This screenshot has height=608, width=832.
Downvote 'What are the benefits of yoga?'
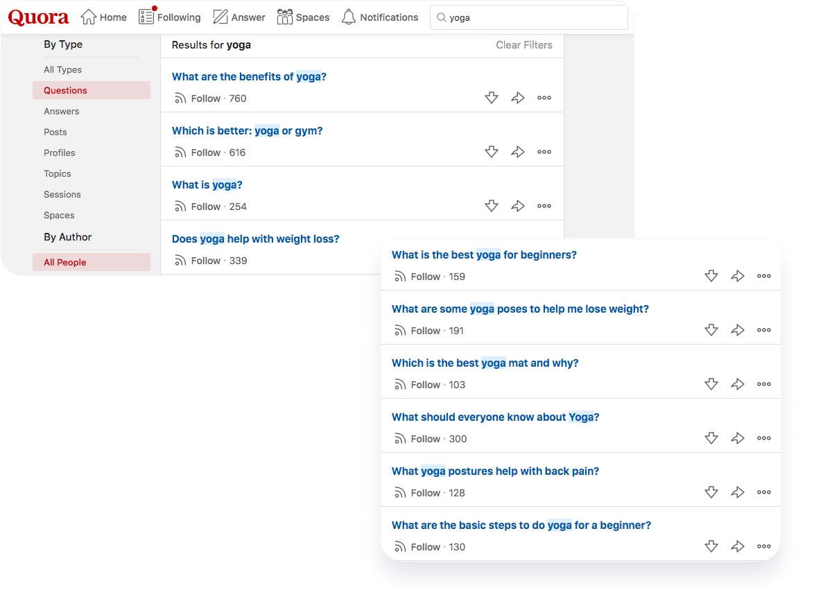(x=492, y=98)
